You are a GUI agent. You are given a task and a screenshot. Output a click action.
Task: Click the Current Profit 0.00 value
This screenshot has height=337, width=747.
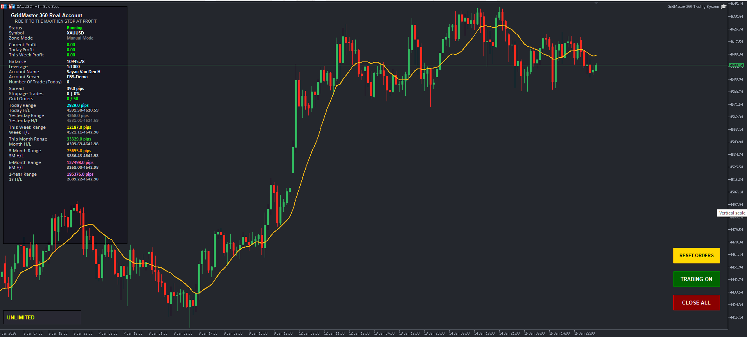pyautogui.click(x=71, y=45)
